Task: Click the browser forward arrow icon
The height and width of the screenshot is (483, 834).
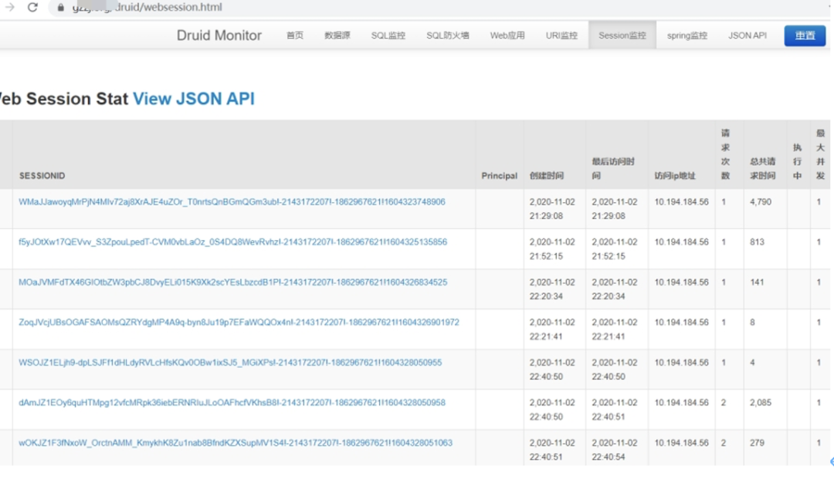Action: click(x=10, y=7)
